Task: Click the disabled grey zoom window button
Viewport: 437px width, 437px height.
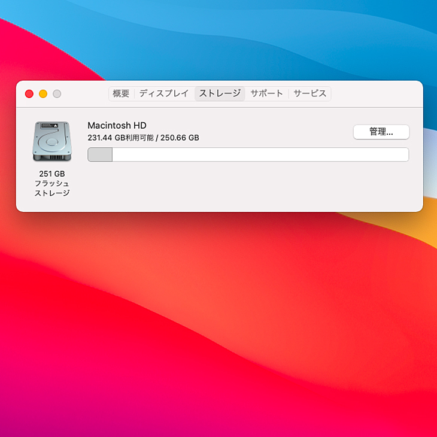Action: point(57,94)
